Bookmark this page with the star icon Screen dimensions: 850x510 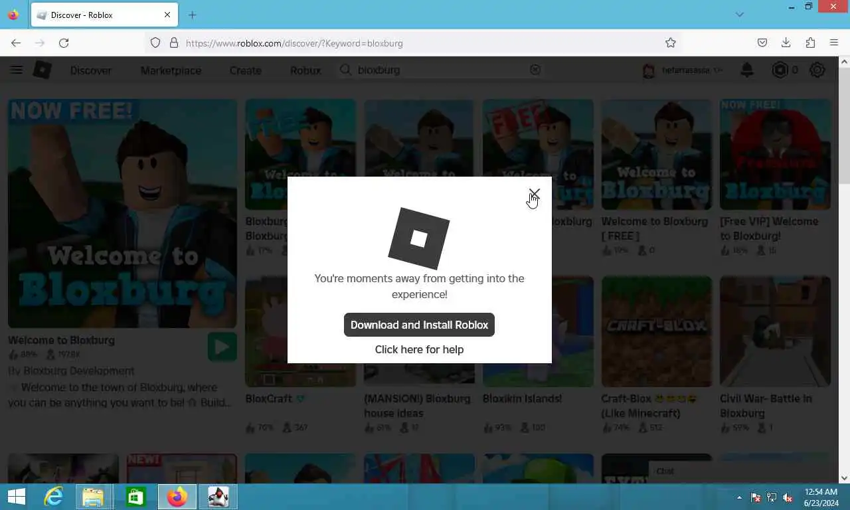click(671, 43)
